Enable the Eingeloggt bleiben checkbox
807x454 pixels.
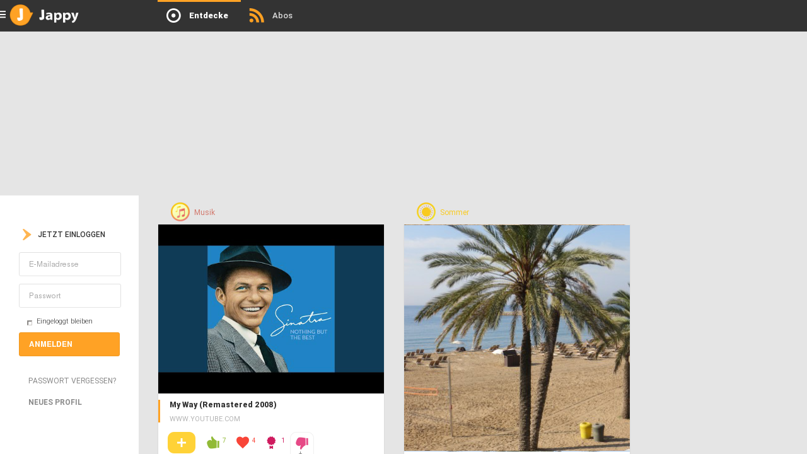(30, 322)
